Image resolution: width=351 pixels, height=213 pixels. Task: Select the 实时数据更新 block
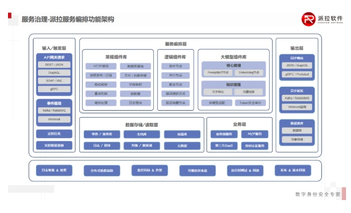click(54, 146)
